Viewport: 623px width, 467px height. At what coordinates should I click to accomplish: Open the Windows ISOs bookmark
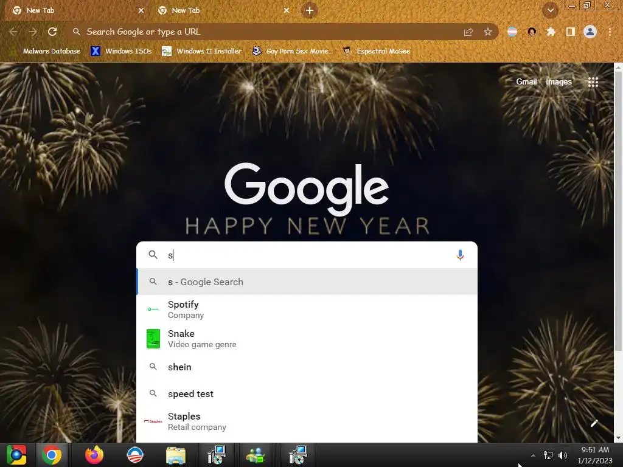[121, 51]
